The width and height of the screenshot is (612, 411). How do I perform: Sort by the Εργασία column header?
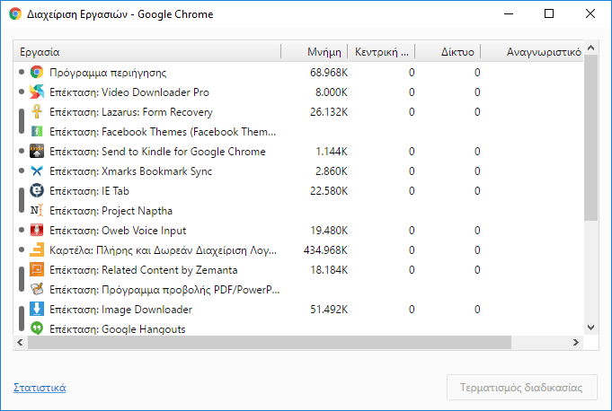tap(147, 51)
